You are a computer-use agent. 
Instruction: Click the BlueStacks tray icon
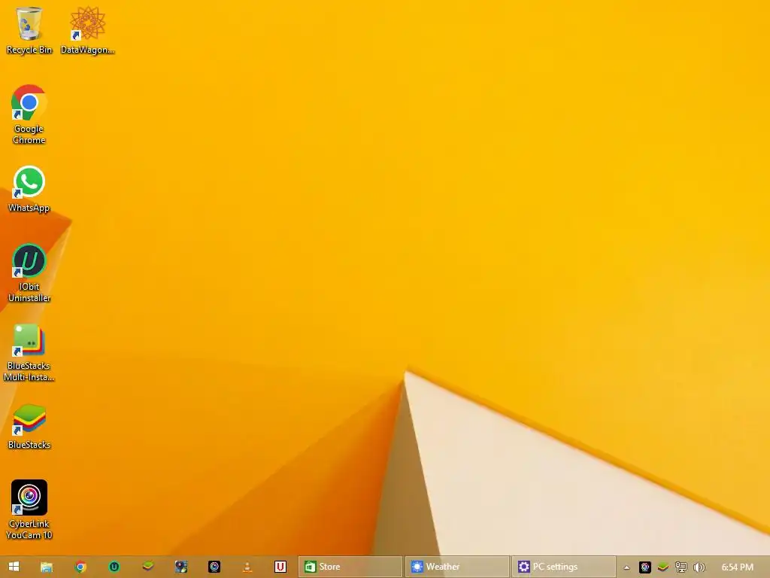click(x=663, y=567)
